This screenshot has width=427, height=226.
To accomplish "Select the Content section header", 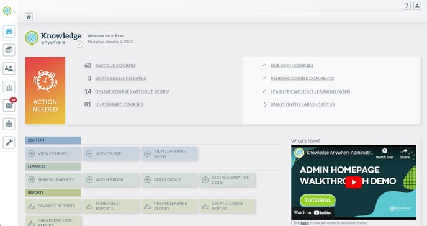I will [x=53, y=140].
